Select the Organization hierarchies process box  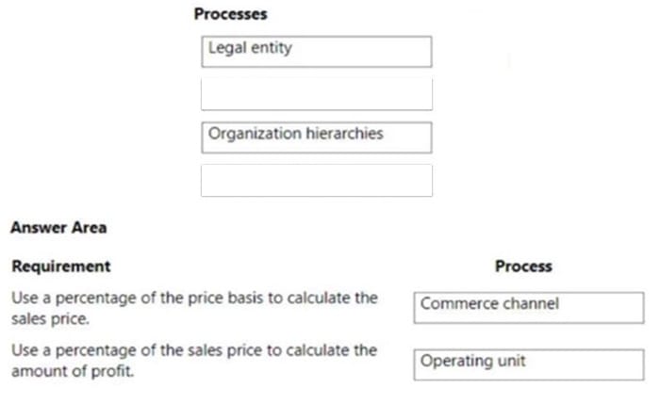(317, 137)
